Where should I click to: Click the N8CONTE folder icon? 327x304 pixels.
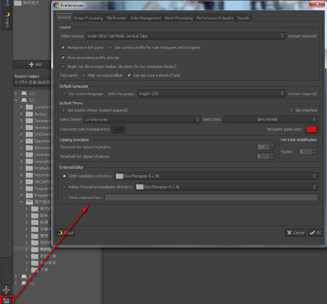pyautogui.click(x=29, y=182)
